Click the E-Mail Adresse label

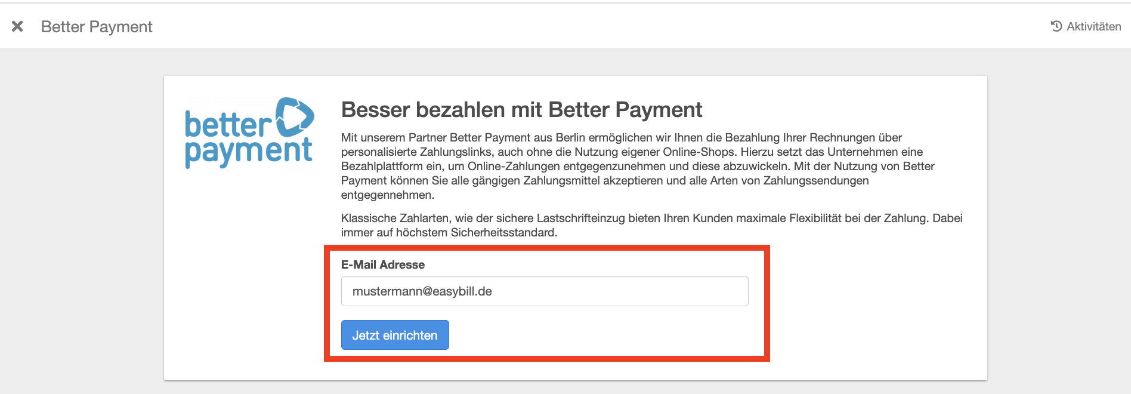point(383,264)
